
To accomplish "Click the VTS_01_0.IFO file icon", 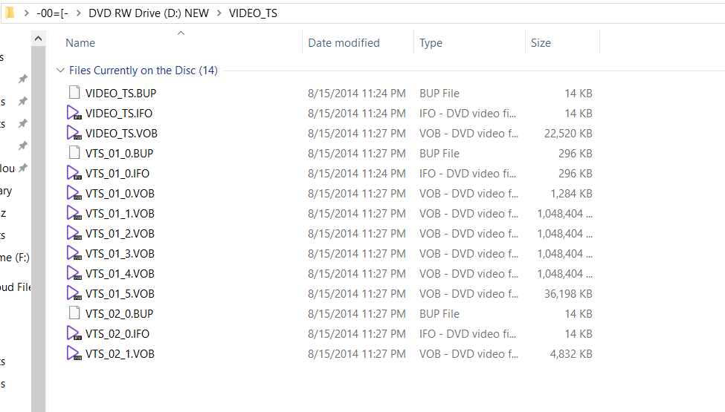I will click(x=74, y=173).
